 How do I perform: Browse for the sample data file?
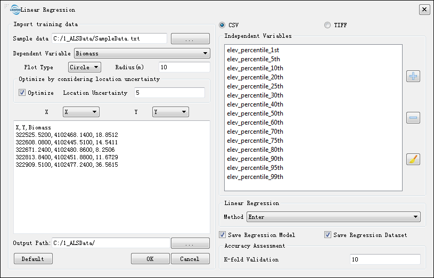click(190, 39)
